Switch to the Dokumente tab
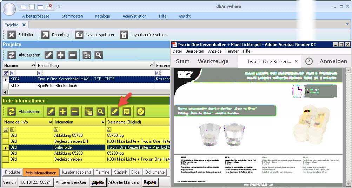The width and height of the screenshot is (352, 188). 155,172
